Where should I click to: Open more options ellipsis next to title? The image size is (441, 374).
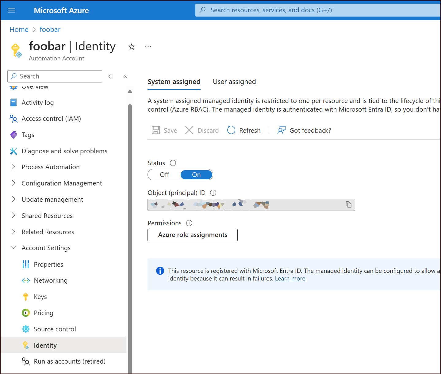pyautogui.click(x=148, y=47)
